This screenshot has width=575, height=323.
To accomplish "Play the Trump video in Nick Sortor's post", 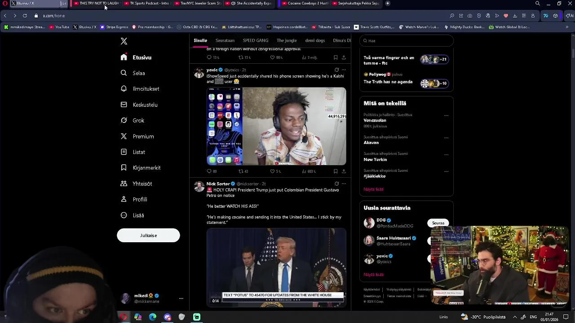I will (276, 268).
